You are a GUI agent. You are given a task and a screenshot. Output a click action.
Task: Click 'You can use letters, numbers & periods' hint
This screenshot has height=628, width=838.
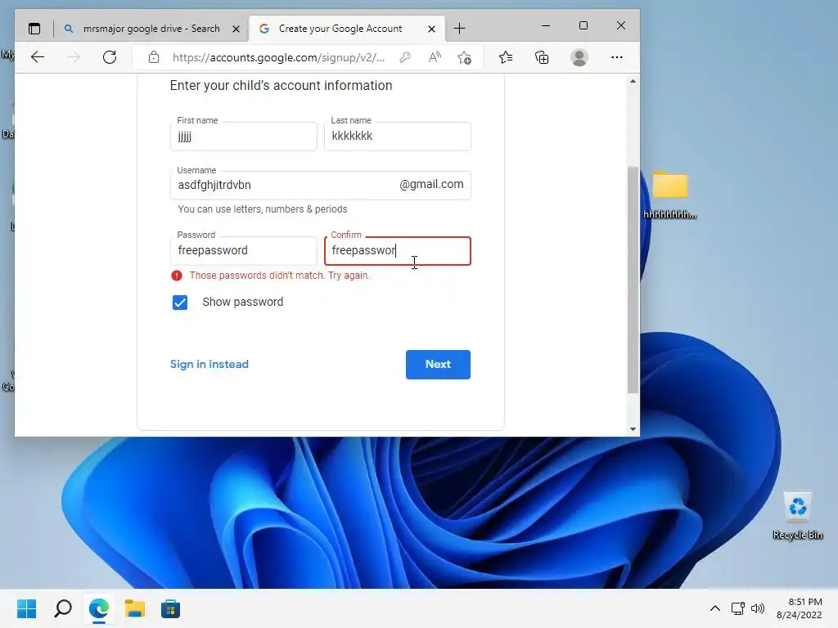pos(263,209)
